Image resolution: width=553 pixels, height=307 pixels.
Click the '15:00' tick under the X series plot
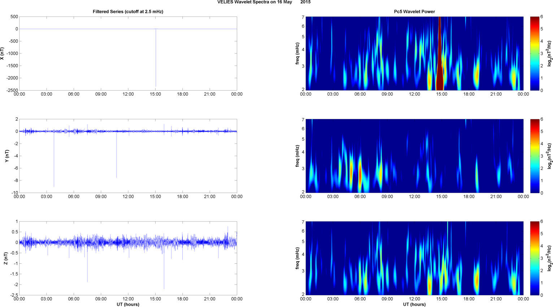click(155, 94)
